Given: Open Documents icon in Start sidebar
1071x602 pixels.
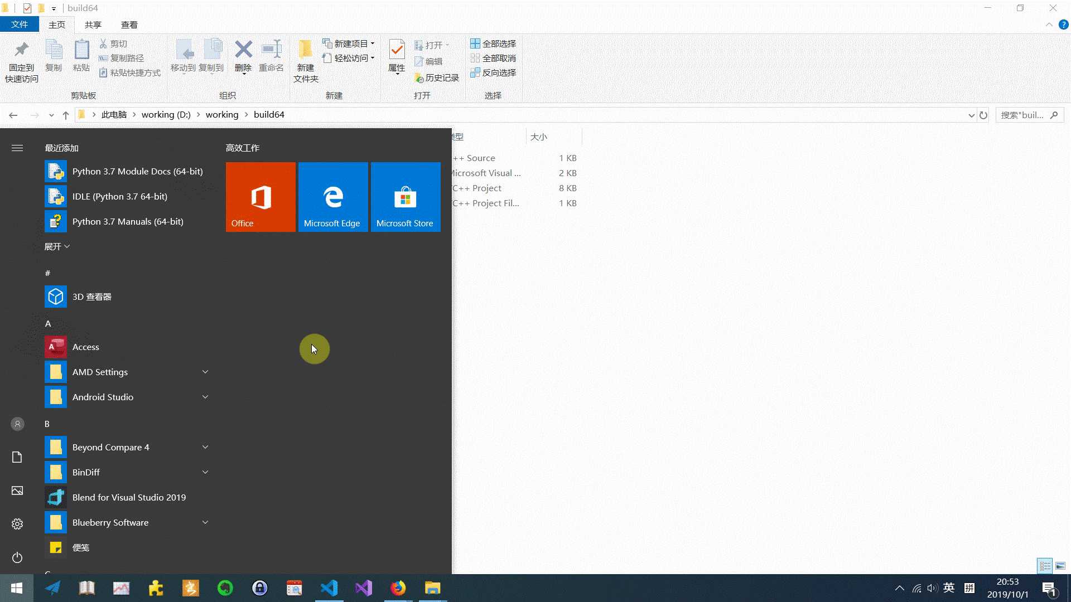Looking at the screenshot, I should pyautogui.click(x=17, y=457).
